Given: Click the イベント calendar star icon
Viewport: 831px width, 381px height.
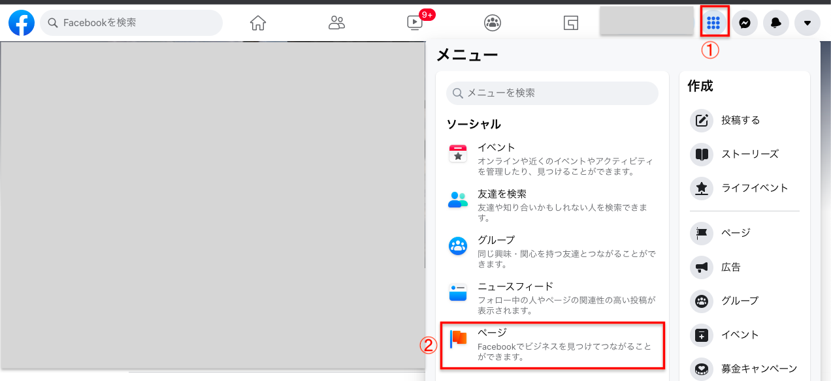Looking at the screenshot, I should [x=458, y=154].
